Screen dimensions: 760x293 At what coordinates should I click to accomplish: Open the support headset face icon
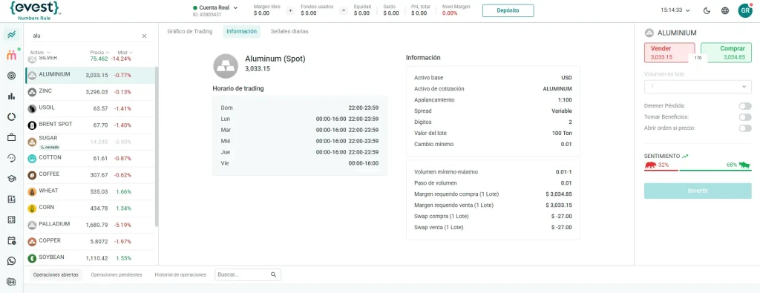click(12, 158)
